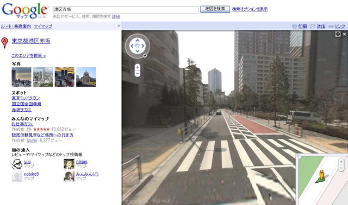Collapse the mini map corner arrow
This screenshot has width=348, height=205.
tap(298, 156)
